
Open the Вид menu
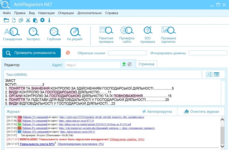(32, 13)
